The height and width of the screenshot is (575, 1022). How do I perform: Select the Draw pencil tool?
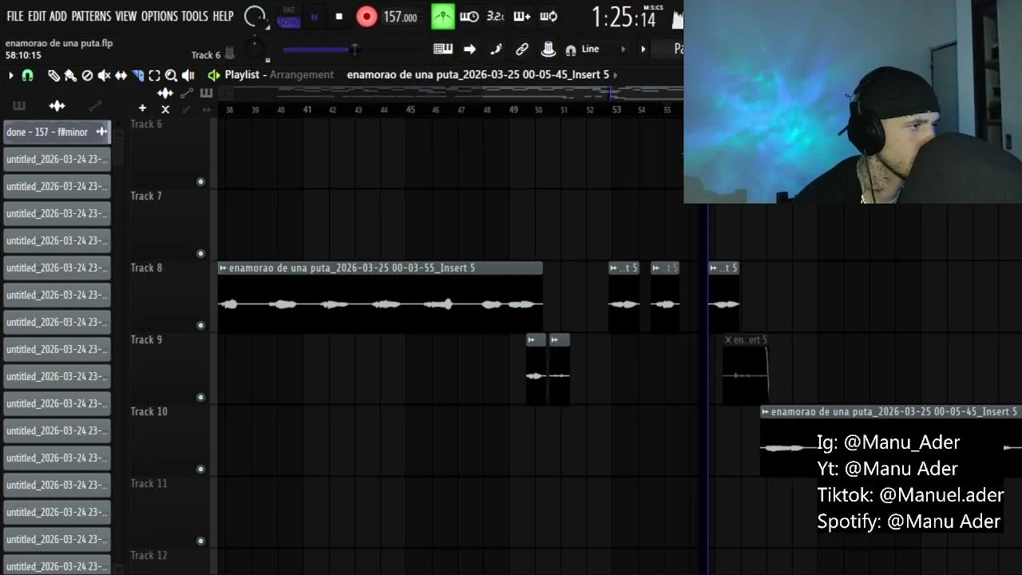tap(53, 75)
